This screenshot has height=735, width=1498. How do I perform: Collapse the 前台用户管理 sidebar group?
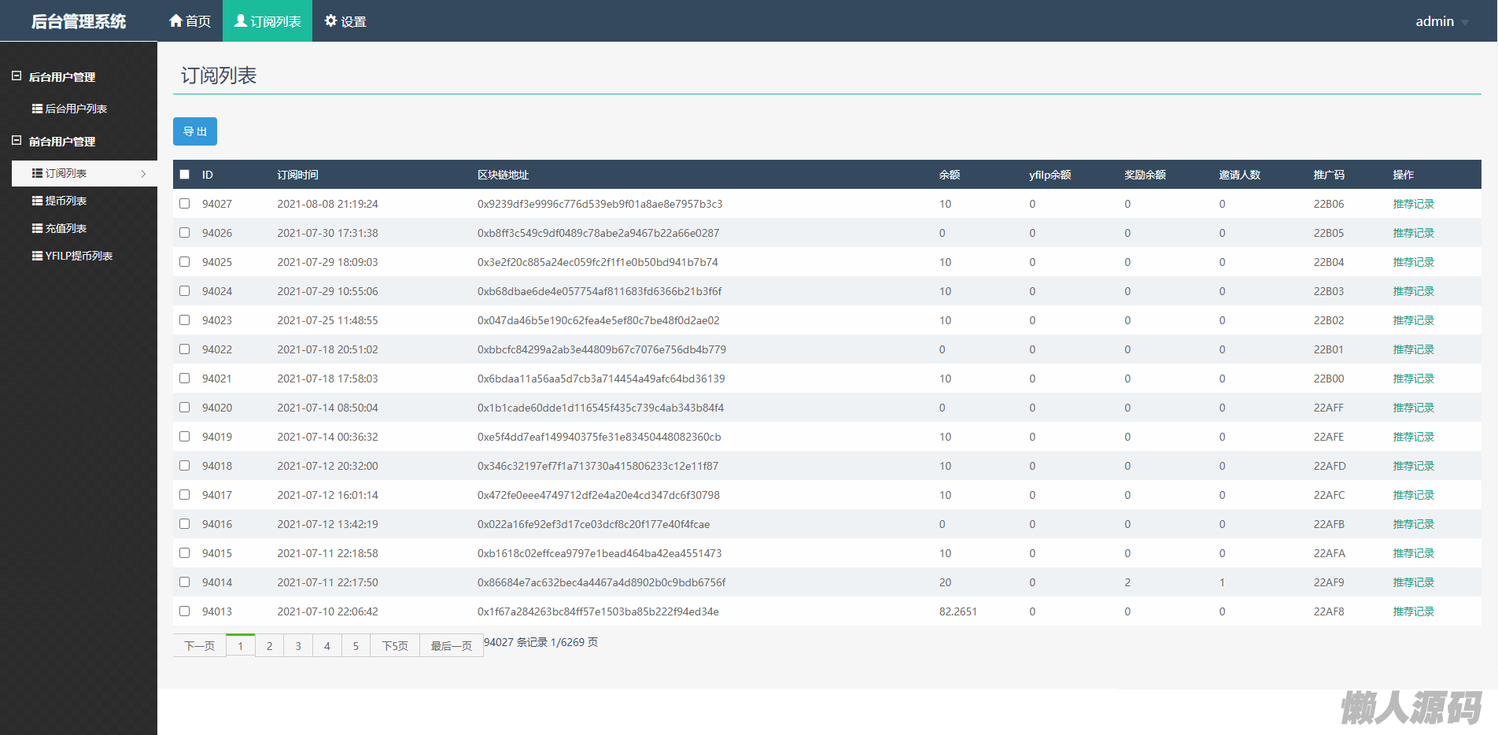pyautogui.click(x=17, y=141)
